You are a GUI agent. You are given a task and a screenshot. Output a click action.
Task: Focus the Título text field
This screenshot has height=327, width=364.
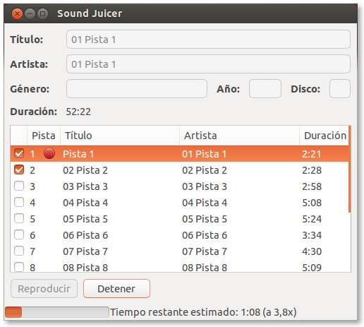208,40
